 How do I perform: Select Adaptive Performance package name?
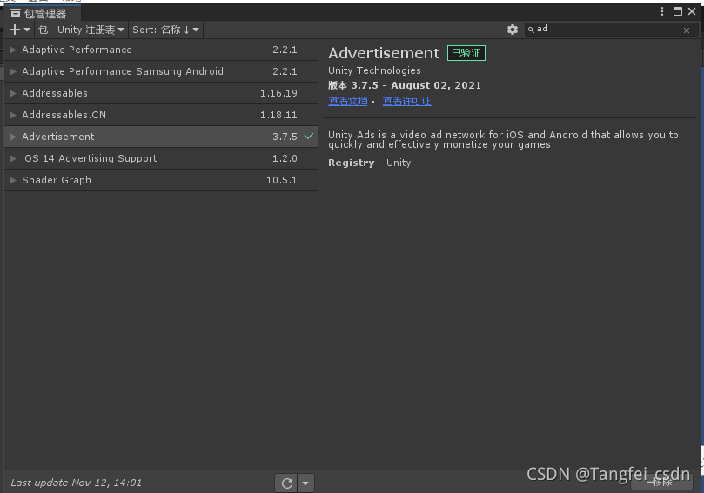77,50
